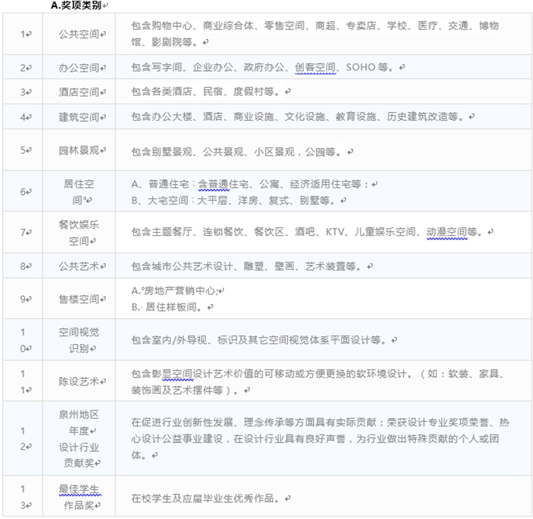This screenshot has height=519, width=533.
Task: Click the description '在促进行业创新性发展'
Action: click(320, 439)
